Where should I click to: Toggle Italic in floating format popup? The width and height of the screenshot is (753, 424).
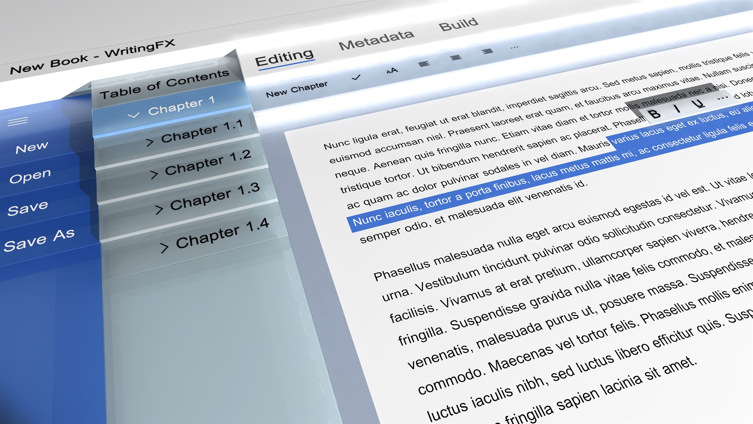(x=677, y=109)
